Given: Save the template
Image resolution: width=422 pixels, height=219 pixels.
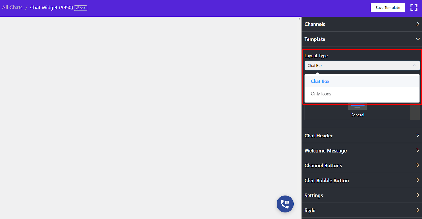Looking at the screenshot, I should click(x=388, y=8).
